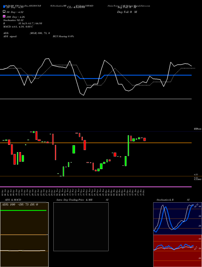The image size is (202, 267).
Task: Click the 'ADX & MACD' panel title
Action: click(13, 200)
